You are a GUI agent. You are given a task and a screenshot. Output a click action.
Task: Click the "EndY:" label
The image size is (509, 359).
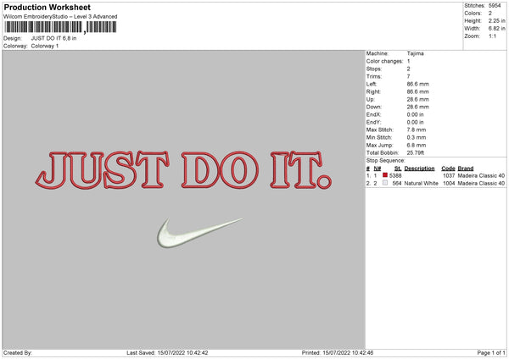(373, 122)
